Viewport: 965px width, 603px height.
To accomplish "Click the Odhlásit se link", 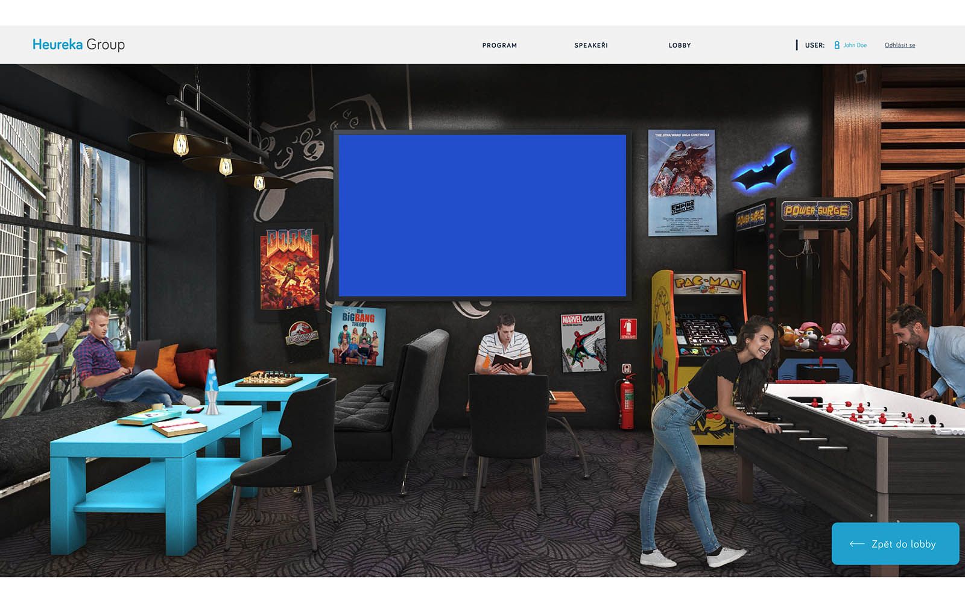I will coord(900,45).
